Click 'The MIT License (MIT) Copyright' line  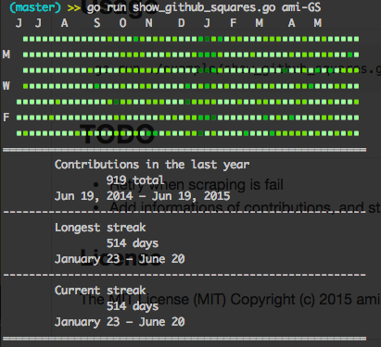[x=230, y=300]
